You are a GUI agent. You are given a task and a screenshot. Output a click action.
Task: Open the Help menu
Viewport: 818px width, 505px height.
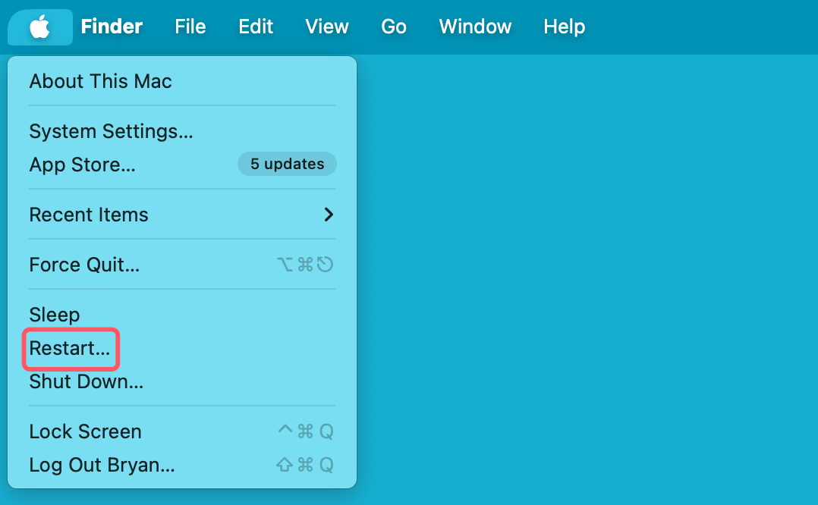[564, 27]
